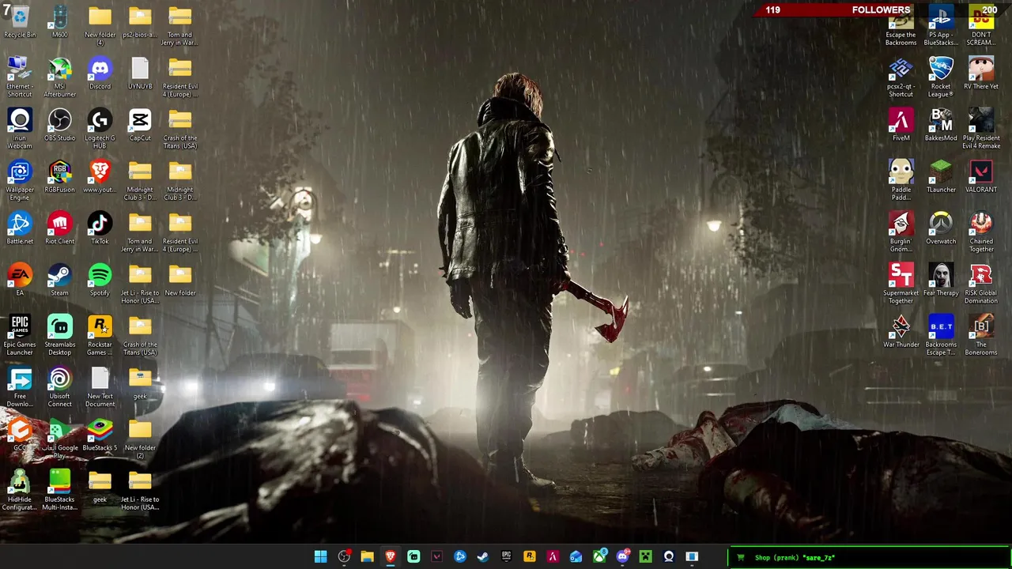The height and width of the screenshot is (569, 1012).
Task: Open Xbox app from the taskbar
Action: (599, 556)
